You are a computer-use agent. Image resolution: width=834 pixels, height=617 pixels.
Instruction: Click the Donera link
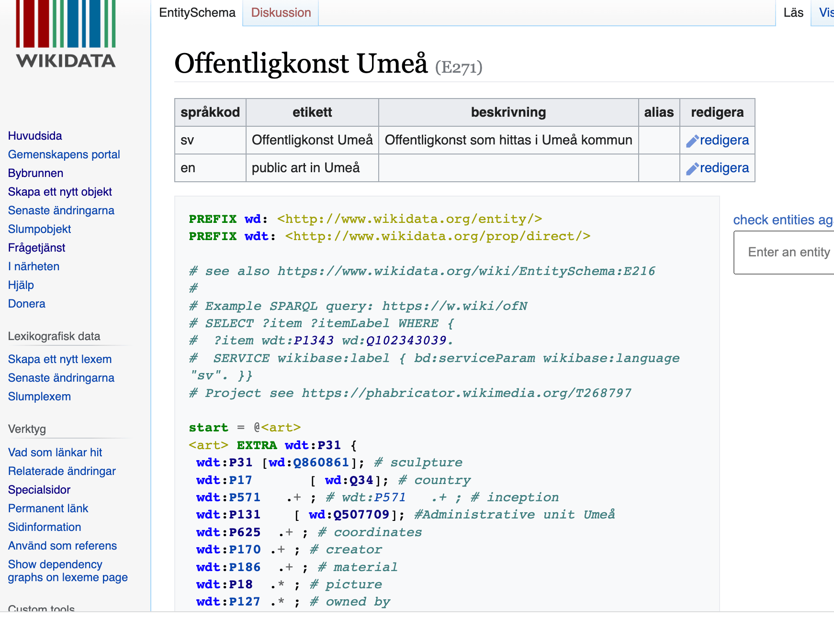click(x=26, y=304)
